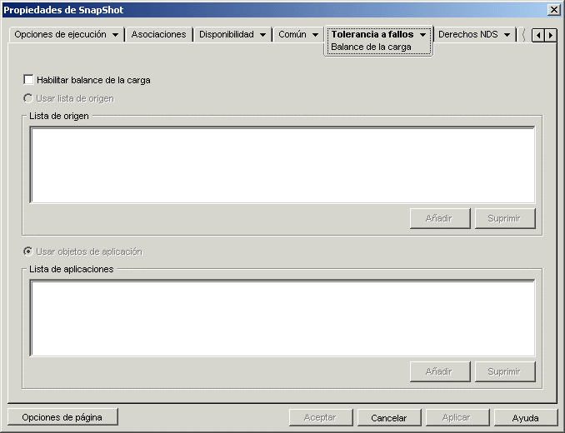This screenshot has width=565, height=433.
Task: Open Opciones de página button
Action: pos(62,417)
